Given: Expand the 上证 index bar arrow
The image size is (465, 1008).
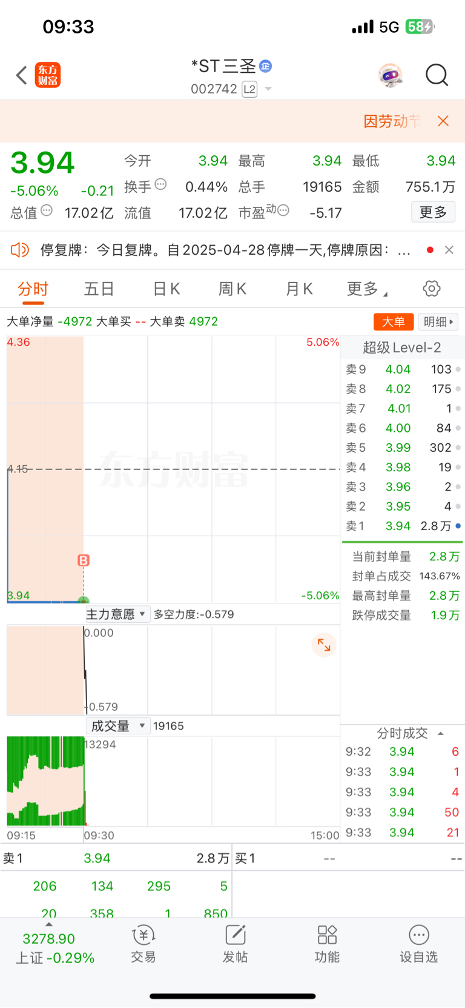Looking at the screenshot, I should click(49, 924).
